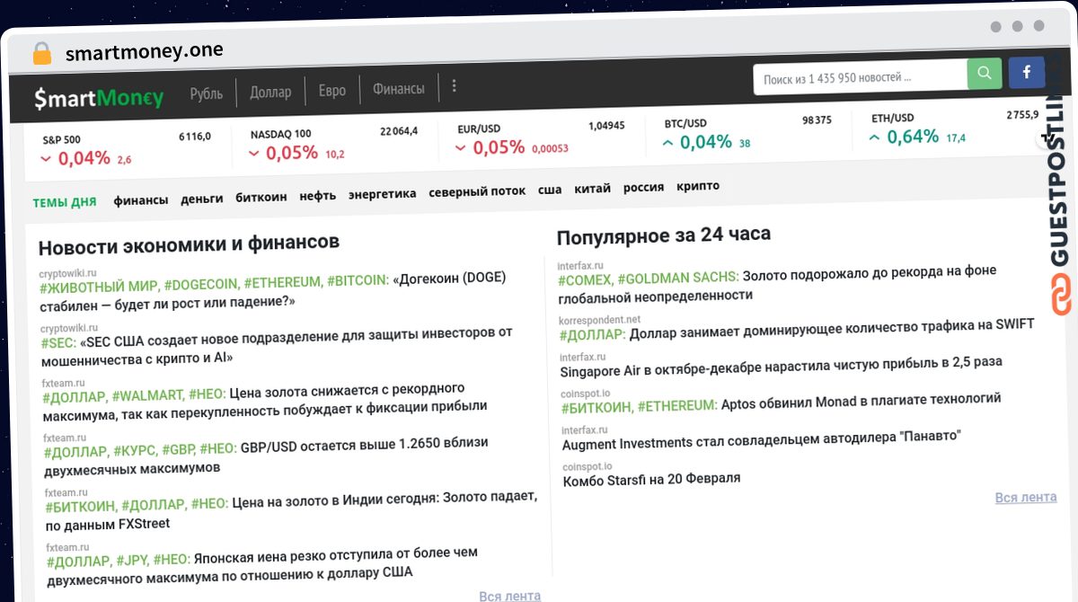Viewport: 1078px width, 602px height.
Task: Select the деньги topic tag
Action: [202, 199]
